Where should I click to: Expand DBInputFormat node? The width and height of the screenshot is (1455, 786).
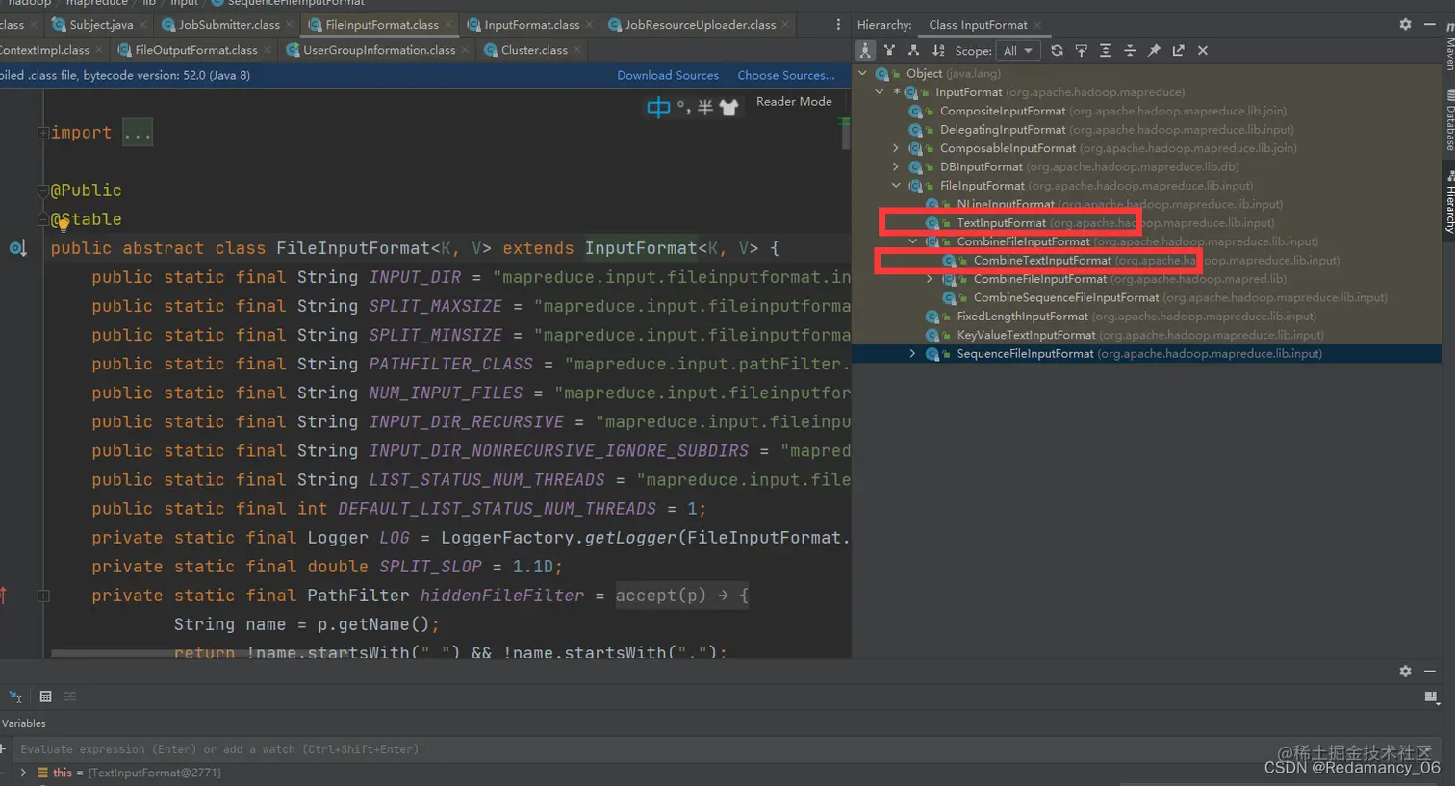(896, 166)
